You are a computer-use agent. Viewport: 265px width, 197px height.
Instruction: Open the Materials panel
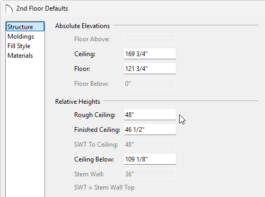(20, 56)
